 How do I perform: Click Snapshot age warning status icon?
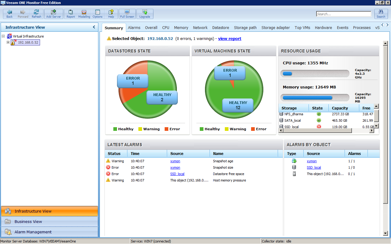pyautogui.click(x=108, y=161)
